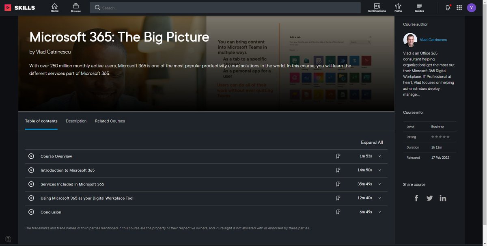Click the Pluralsight Skills logo
The height and width of the screenshot is (246, 487).
pyautogui.click(x=19, y=8)
